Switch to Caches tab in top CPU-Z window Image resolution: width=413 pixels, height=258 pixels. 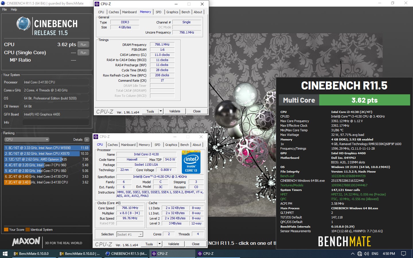click(x=114, y=12)
